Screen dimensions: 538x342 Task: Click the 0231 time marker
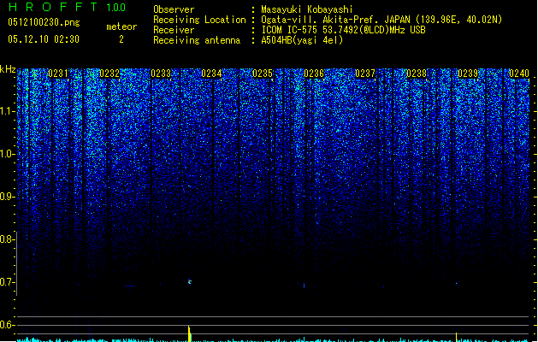pyautogui.click(x=58, y=74)
